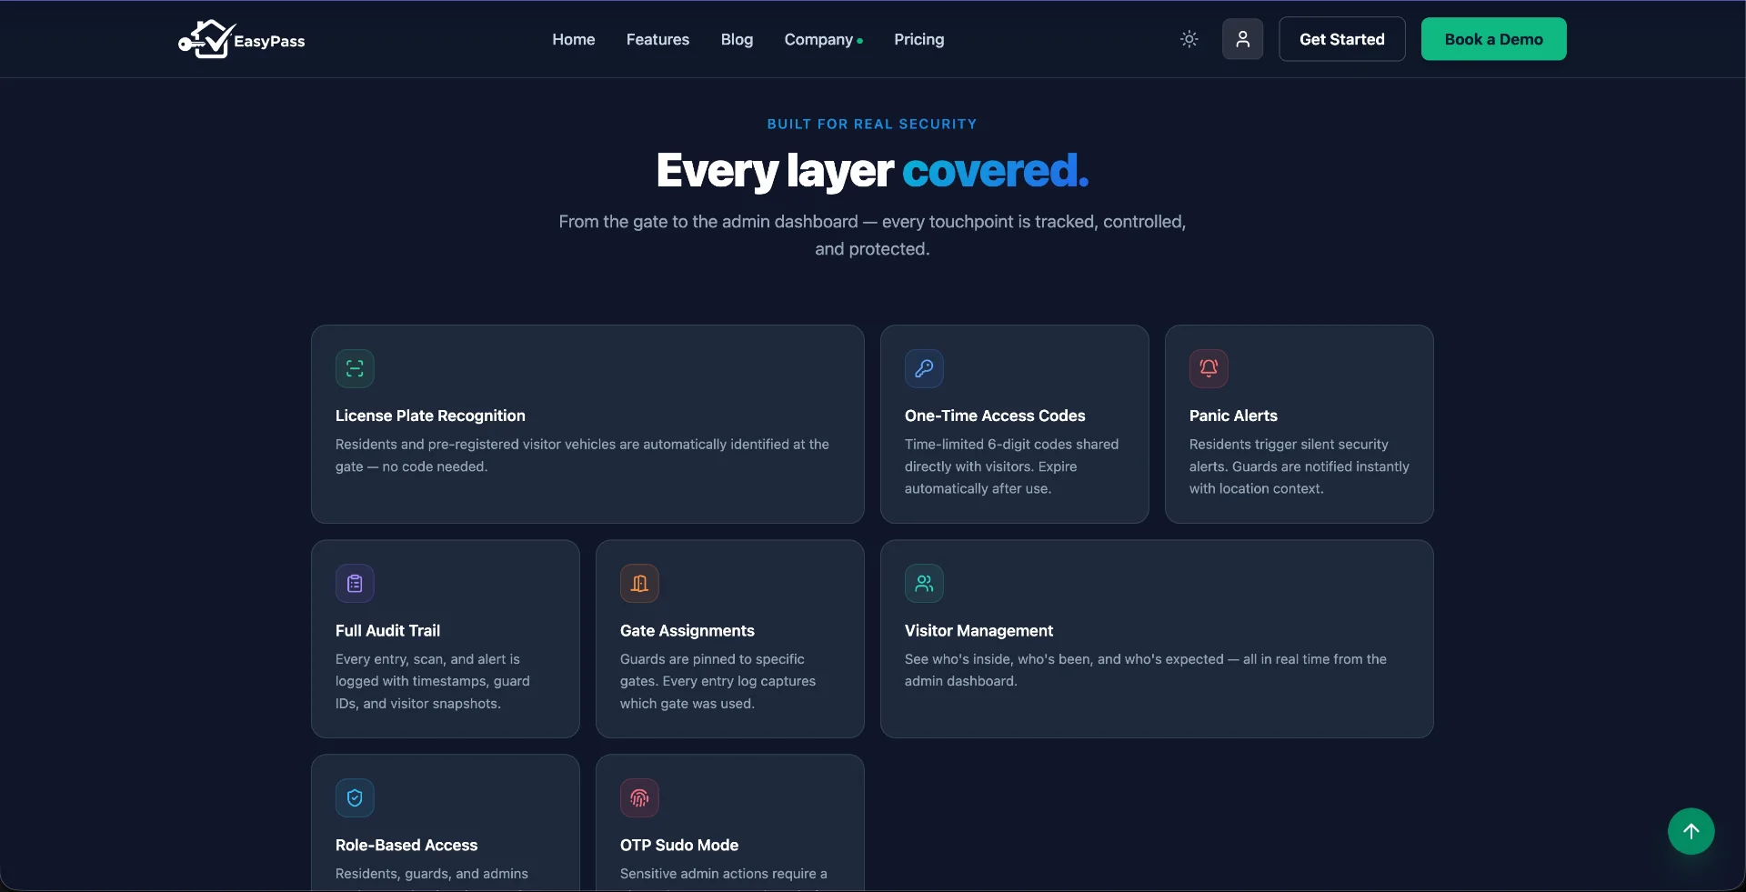This screenshot has width=1746, height=892.
Task: Click the License Plate Recognition heading
Action: click(430, 416)
